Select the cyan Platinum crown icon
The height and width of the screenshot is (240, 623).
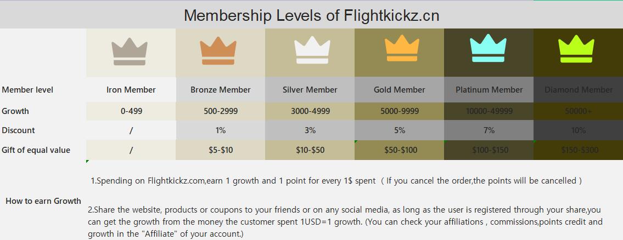tap(489, 48)
